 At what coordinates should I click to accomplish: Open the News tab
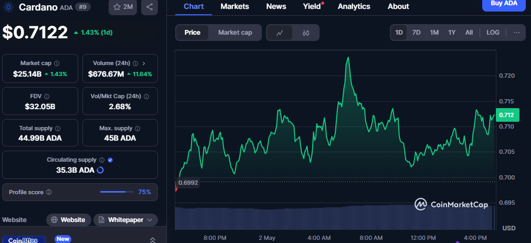tap(276, 6)
